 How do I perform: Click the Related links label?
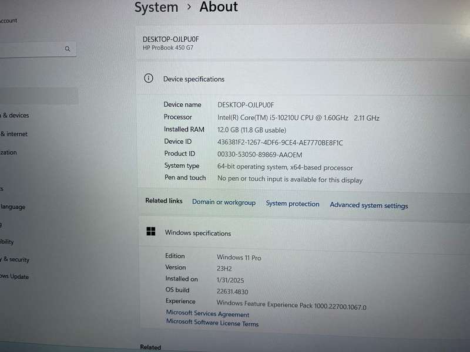pyautogui.click(x=164, y=201)
